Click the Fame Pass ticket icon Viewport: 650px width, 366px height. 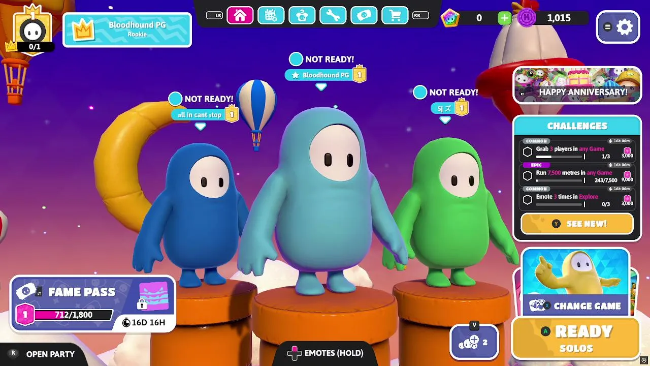[x=25, y=291]
